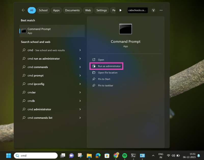
Task: Click the back arrow in search panel
Action: click(23, 10)
